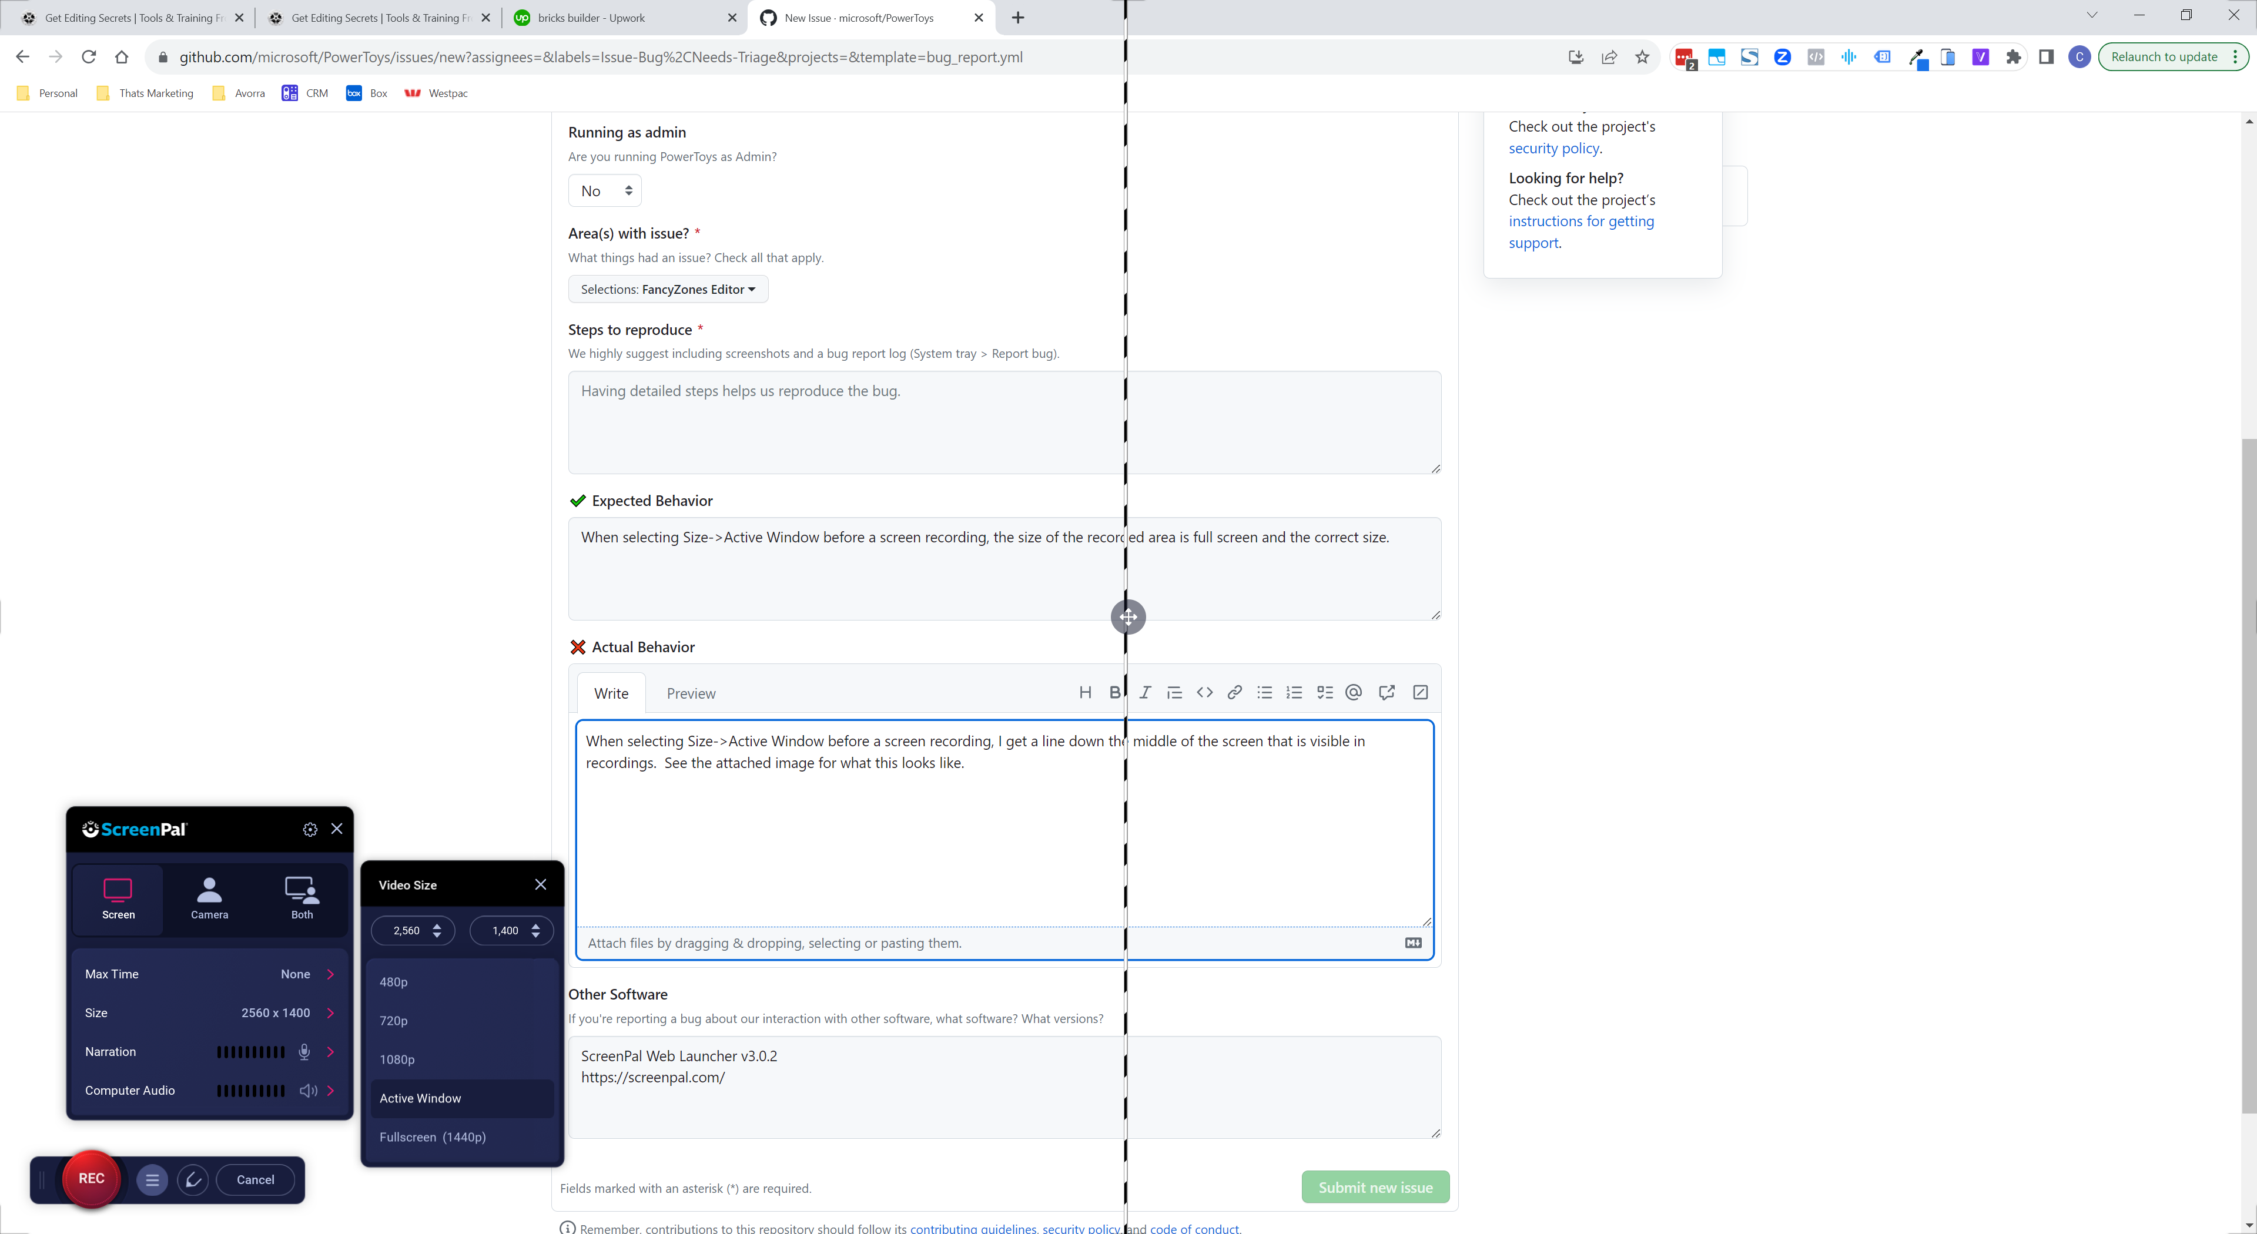The height and width of the screenshot is (1234, 2257).
Task: Increase the 2,560 width value stepper
Action: (437, 925)
